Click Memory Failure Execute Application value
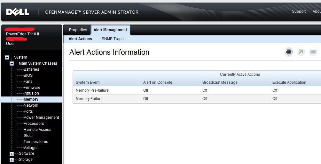 (275, 99)
